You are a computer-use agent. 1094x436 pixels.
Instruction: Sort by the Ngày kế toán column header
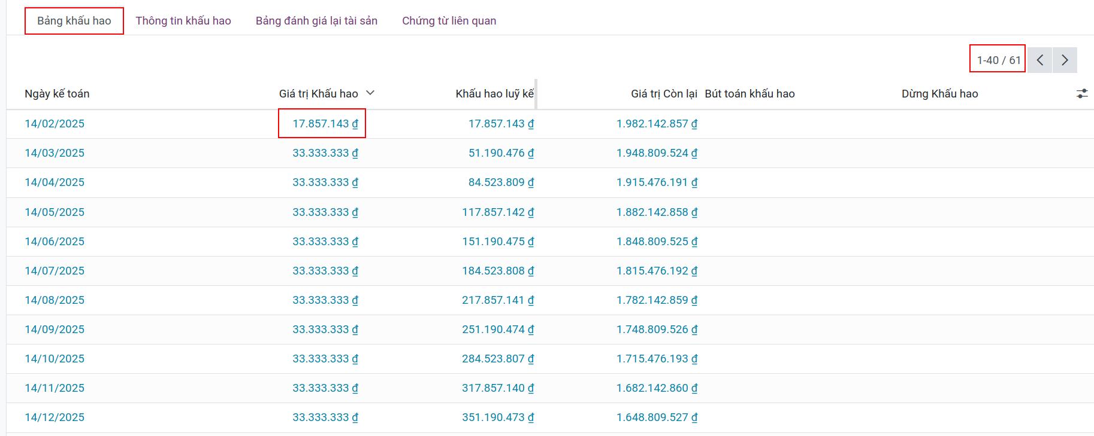tap(57, 94)
